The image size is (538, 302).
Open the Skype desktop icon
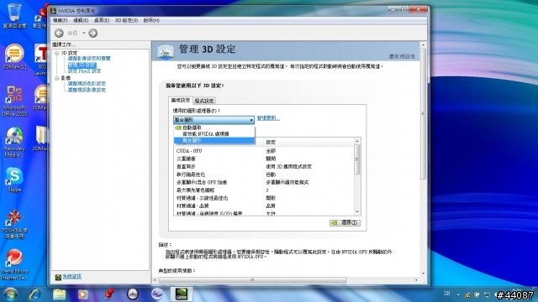(14, 180)
